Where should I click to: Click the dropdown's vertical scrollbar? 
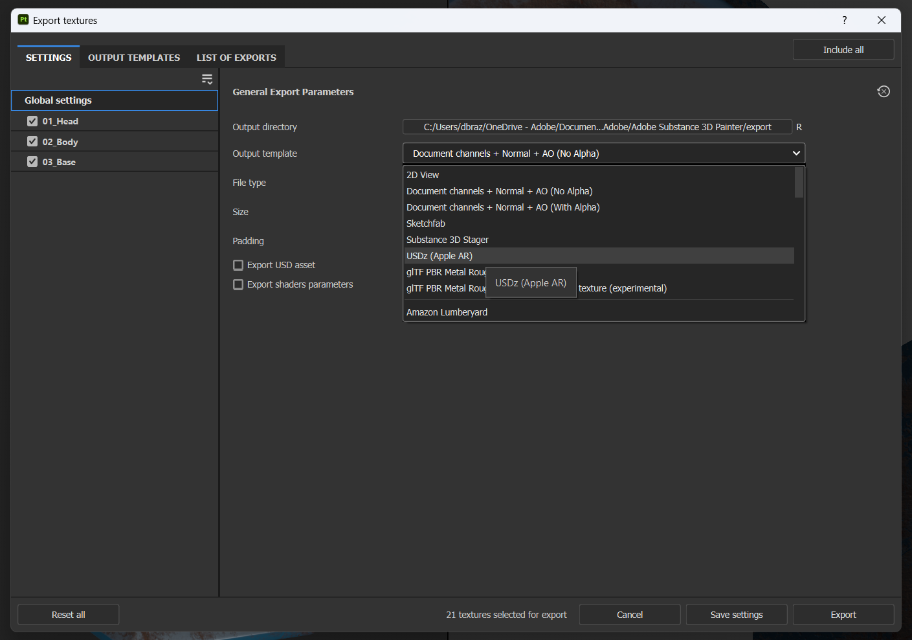799,183
